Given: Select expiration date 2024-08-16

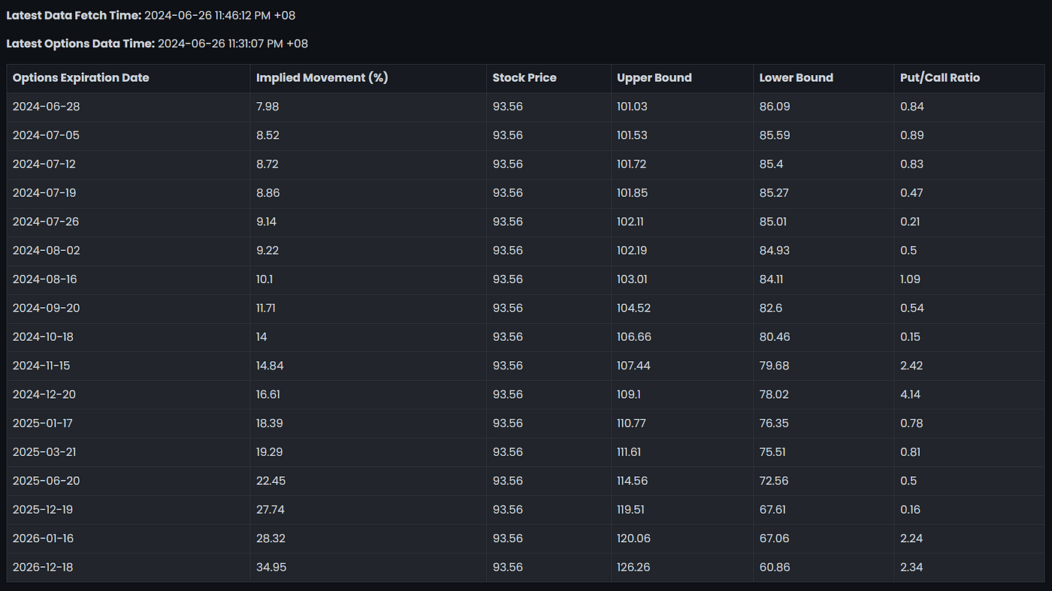Looking at the screenshot, I should (x=45, y=279).
